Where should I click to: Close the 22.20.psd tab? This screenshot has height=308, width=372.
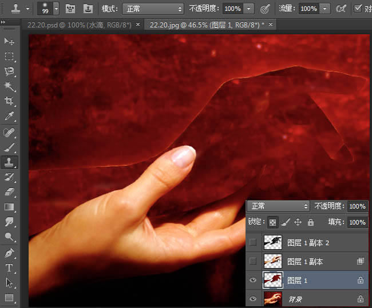(138, 24)
